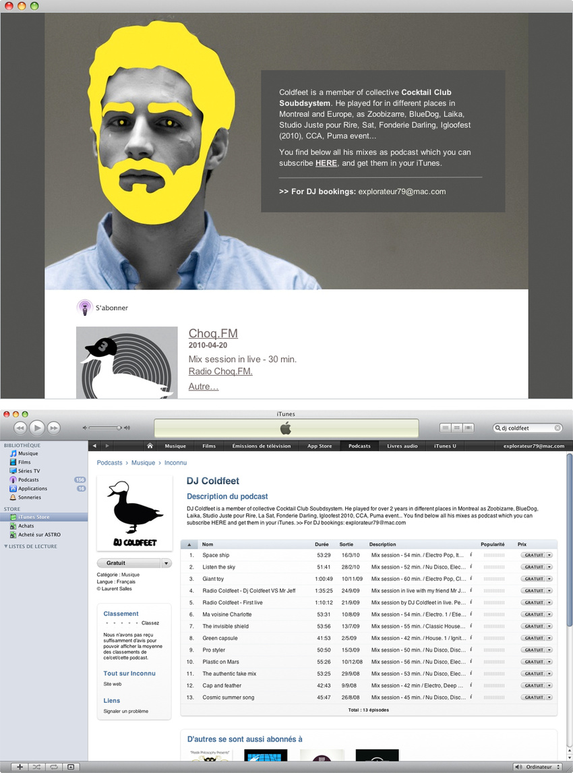Viewport: 573px width, 773px height.
Task: Adjust the iTunes volume slider
Action: [104, 428]
